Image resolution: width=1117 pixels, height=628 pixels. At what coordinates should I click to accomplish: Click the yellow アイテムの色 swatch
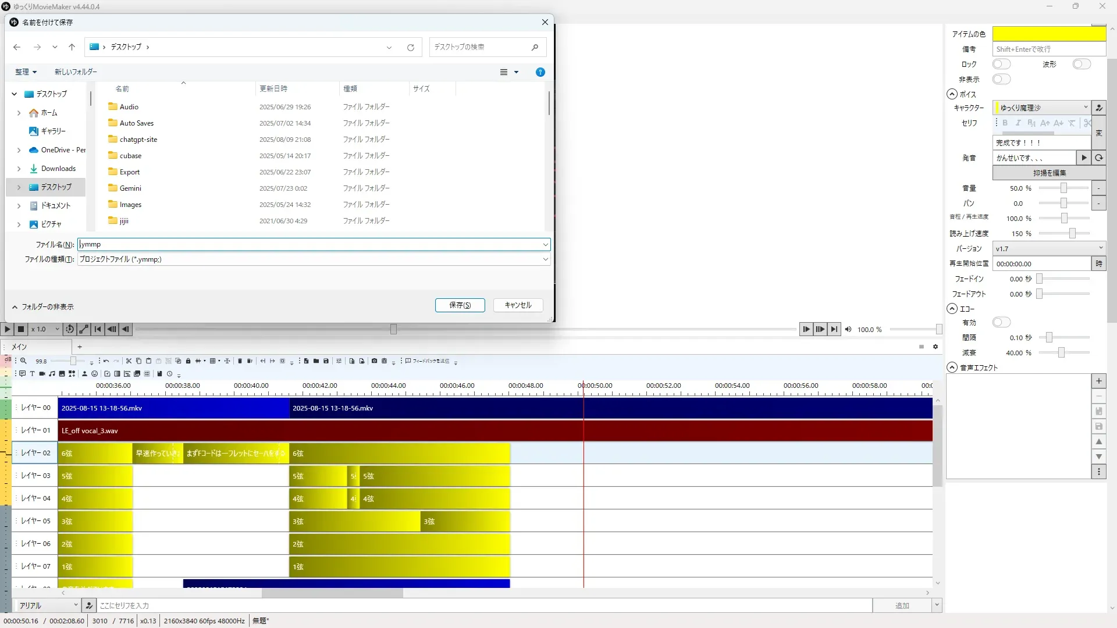1048,34
